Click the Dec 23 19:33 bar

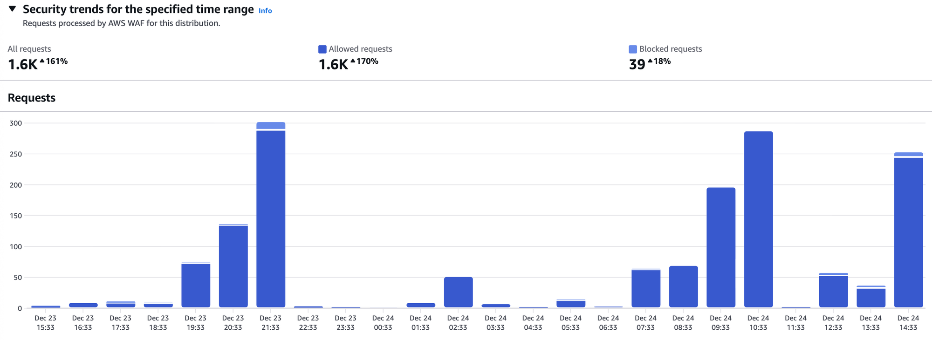tap(196, 285)
